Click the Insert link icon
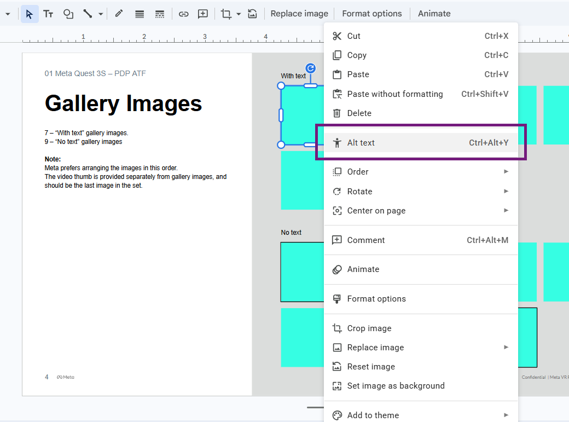 coord(184,14)
